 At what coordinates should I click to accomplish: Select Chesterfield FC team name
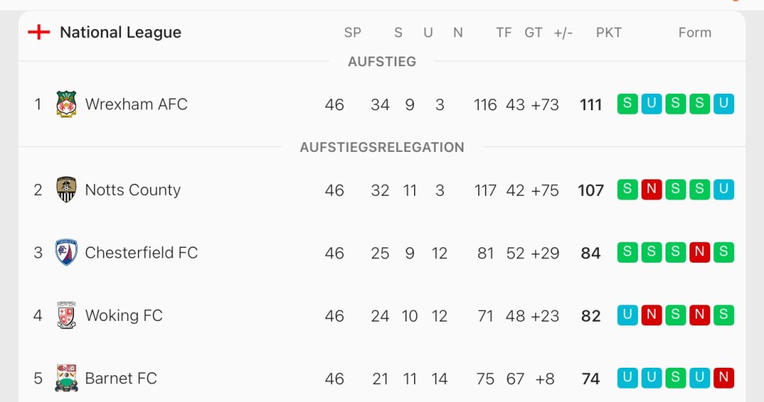click(142, 253)
